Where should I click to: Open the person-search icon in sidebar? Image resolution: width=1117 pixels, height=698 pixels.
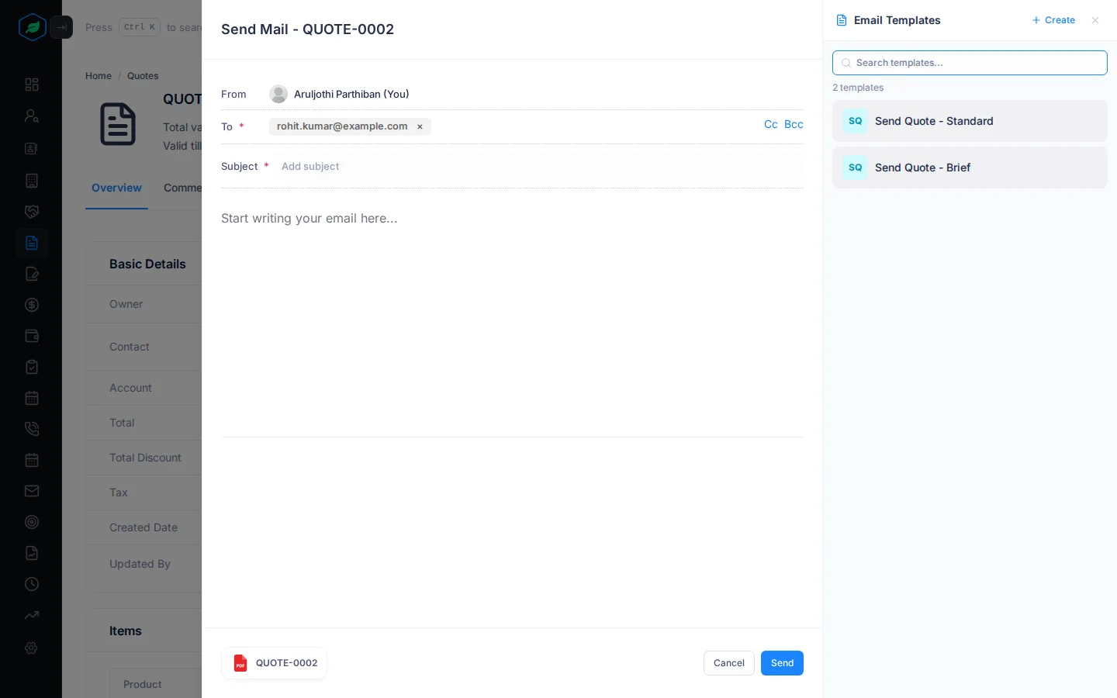point(32,116)
